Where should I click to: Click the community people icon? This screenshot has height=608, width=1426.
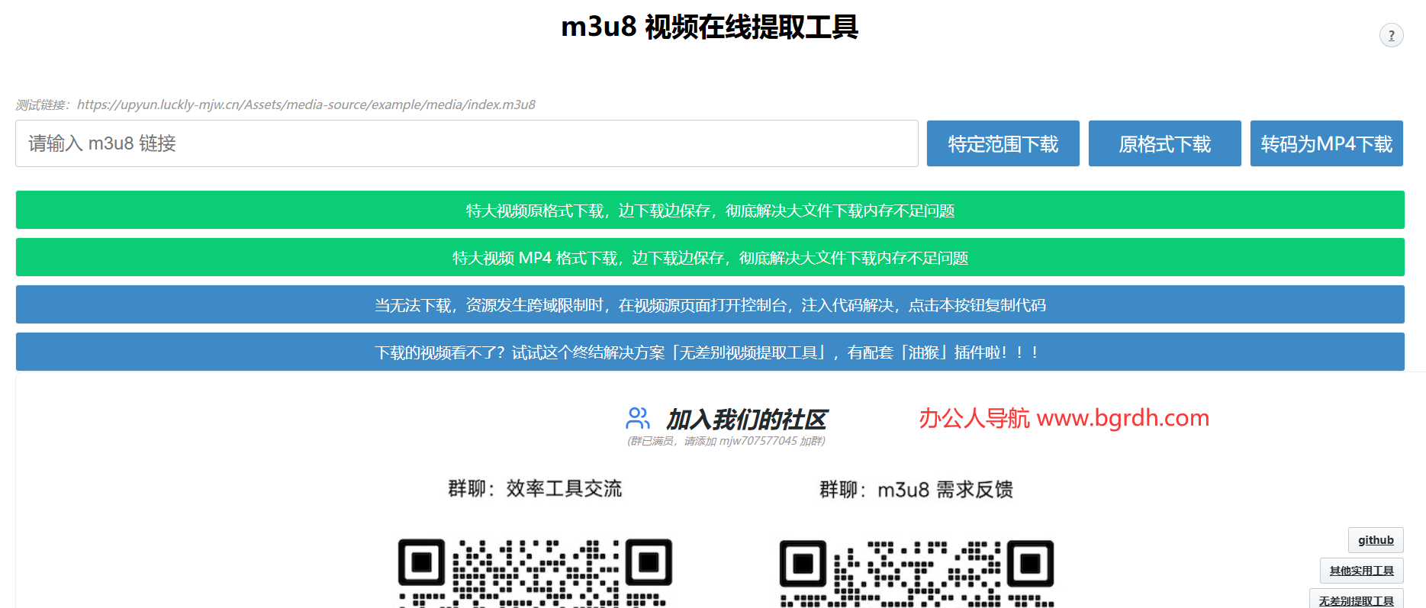coord(638,418)
